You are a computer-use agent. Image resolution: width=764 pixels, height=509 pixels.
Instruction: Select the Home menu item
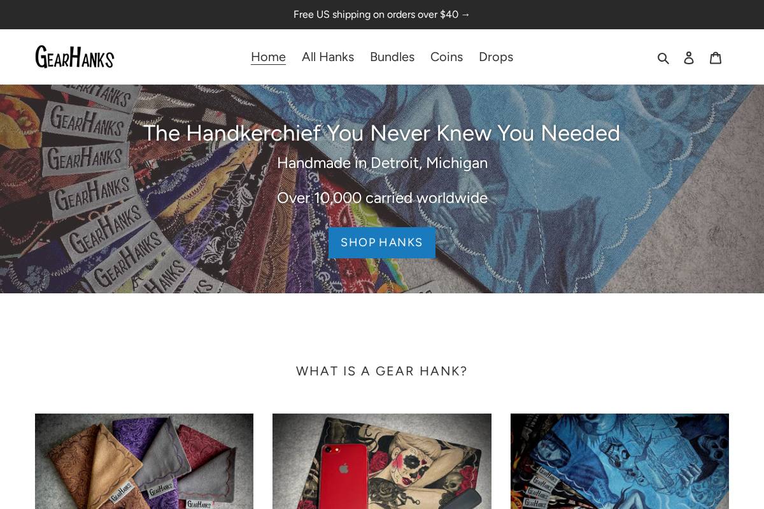pos(268,57)
